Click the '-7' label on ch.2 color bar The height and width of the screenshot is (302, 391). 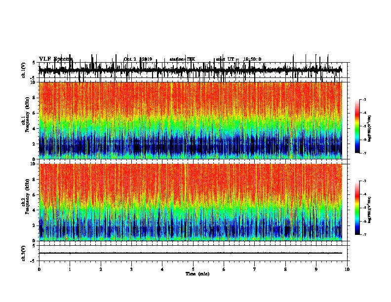point(364,235)
